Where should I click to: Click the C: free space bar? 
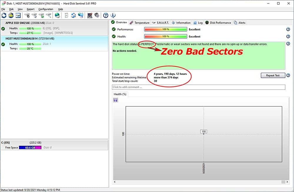pyautogui.click(x=30, y=148)
